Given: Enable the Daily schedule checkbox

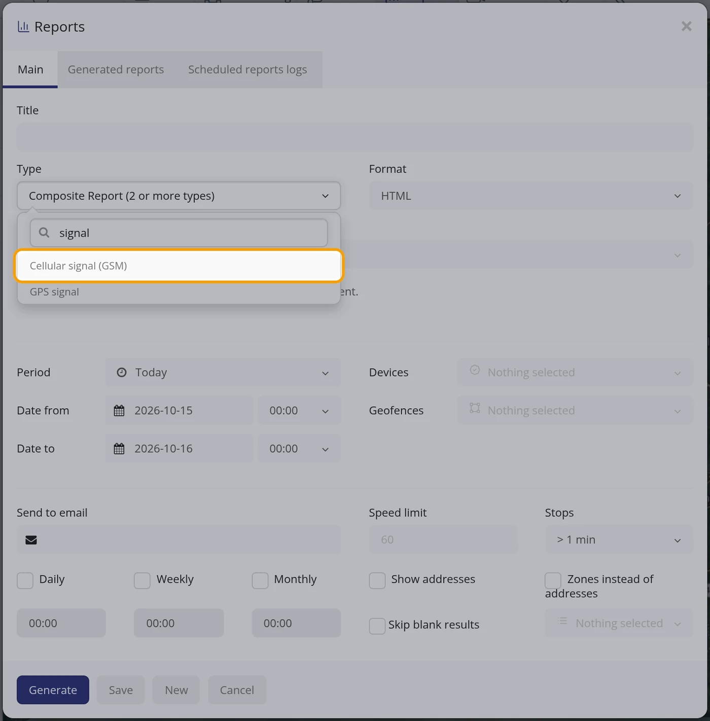Looking at the screenshot, I should click(x=25, y=581).
